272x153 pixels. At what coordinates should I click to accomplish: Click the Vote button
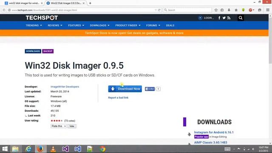pos(72,126)
